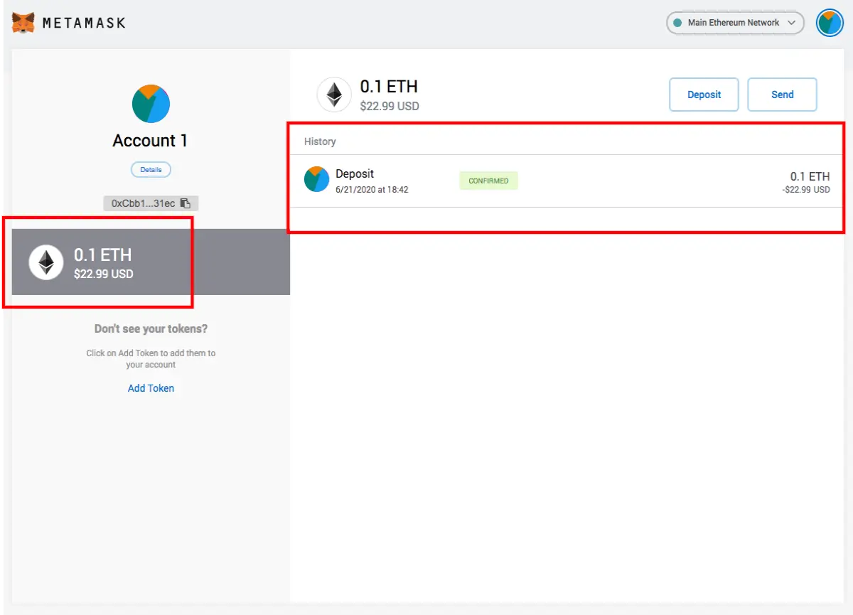This screenshot has width=853, height=615.
Task: Click the Don't see your tokens? text
Action: [x=151, y=329]
